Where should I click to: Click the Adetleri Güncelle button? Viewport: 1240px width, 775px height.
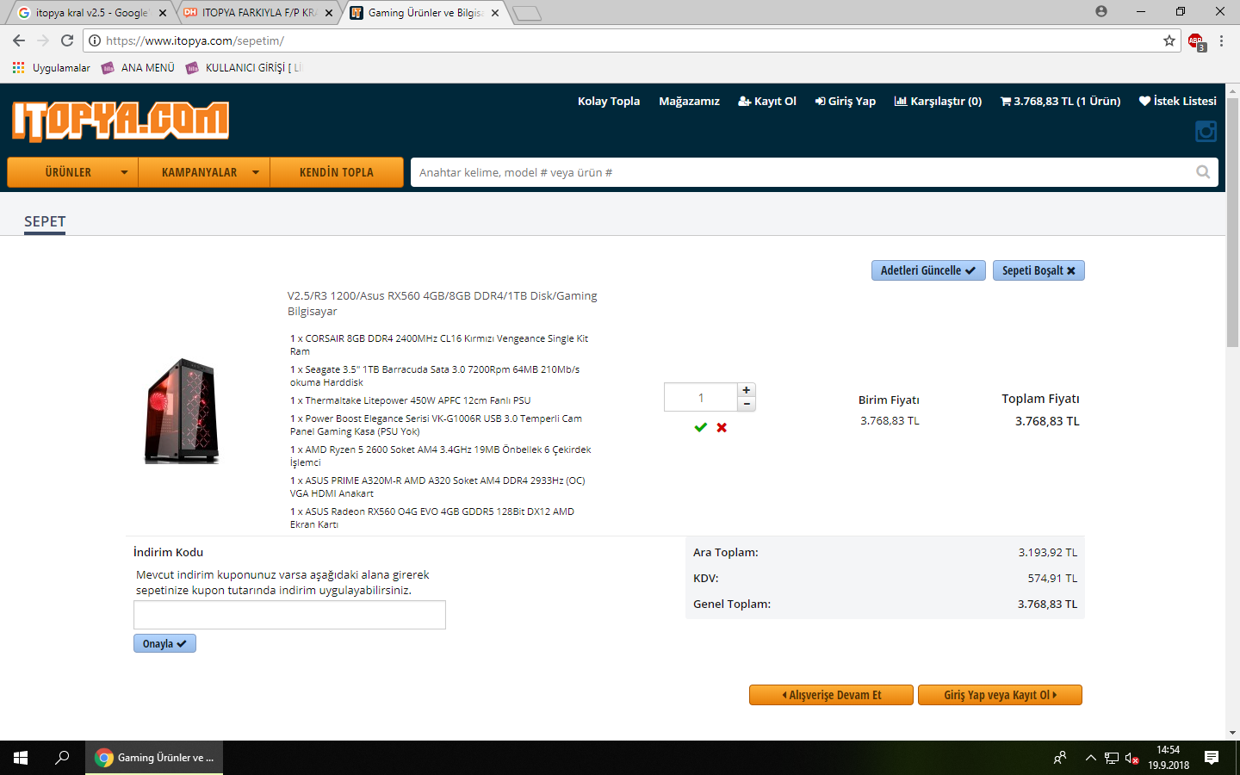(928, 270)
